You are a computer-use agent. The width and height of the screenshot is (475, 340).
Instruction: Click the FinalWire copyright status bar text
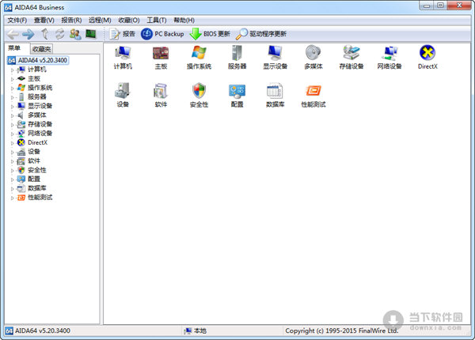342,331
